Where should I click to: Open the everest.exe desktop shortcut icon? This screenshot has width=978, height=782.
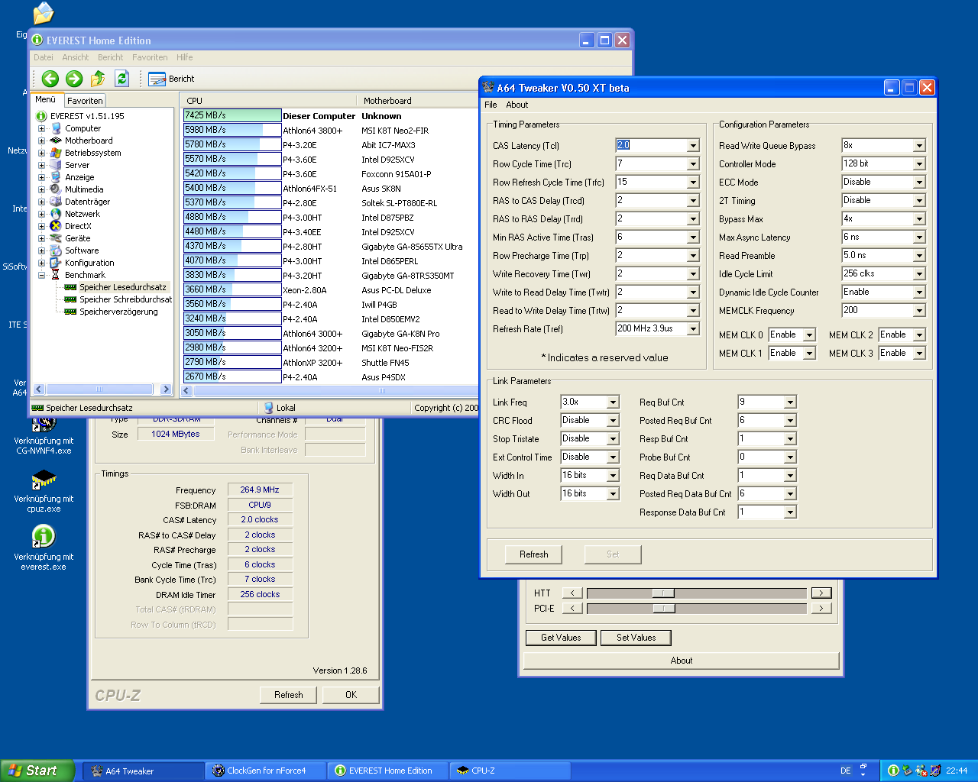coord(44,538)
